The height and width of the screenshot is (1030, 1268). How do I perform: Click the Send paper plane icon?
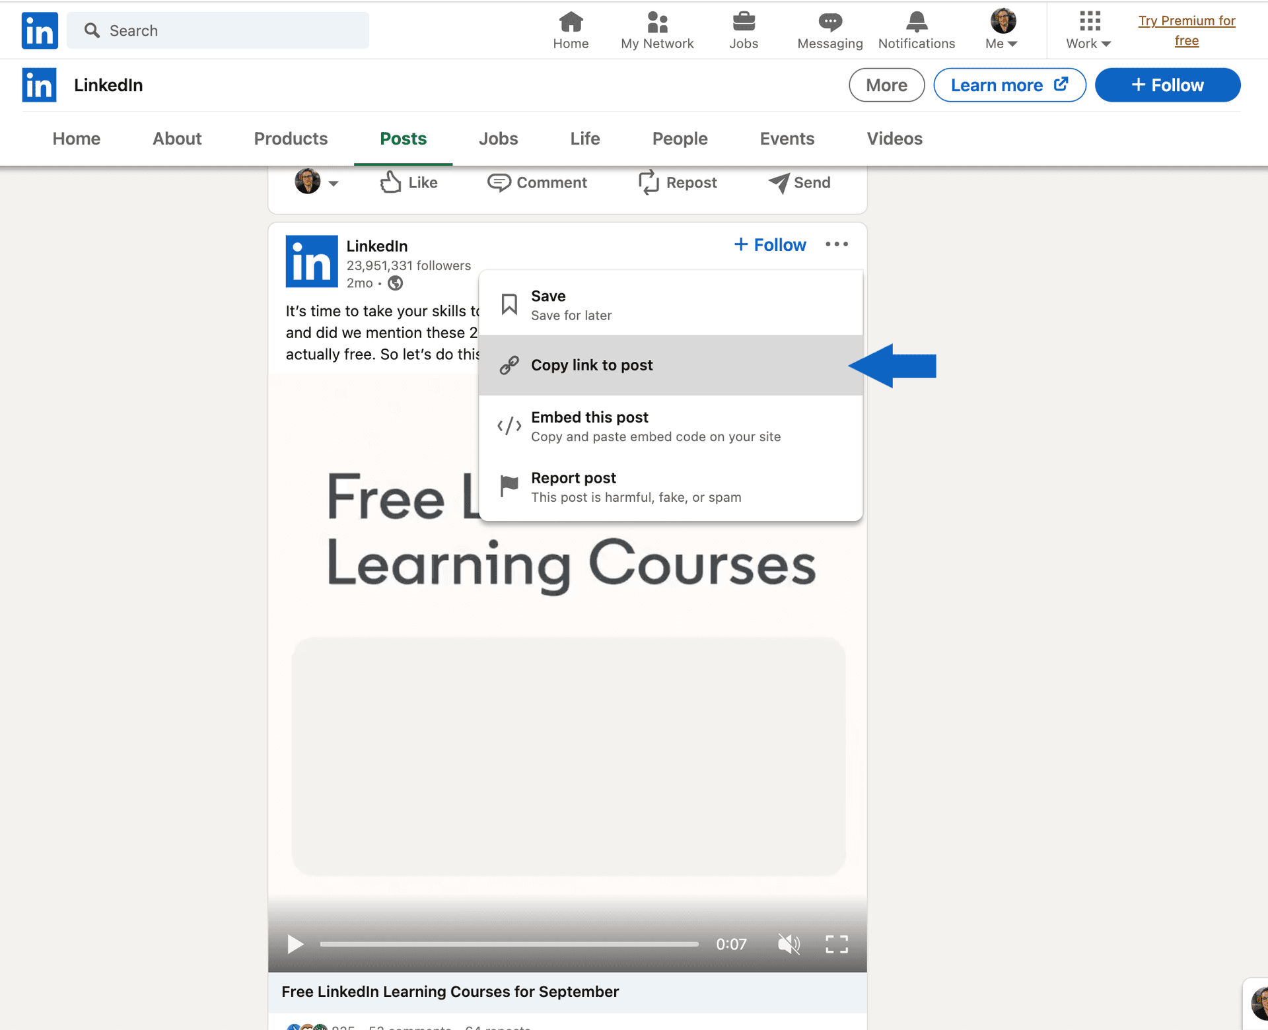coord(779,182)
